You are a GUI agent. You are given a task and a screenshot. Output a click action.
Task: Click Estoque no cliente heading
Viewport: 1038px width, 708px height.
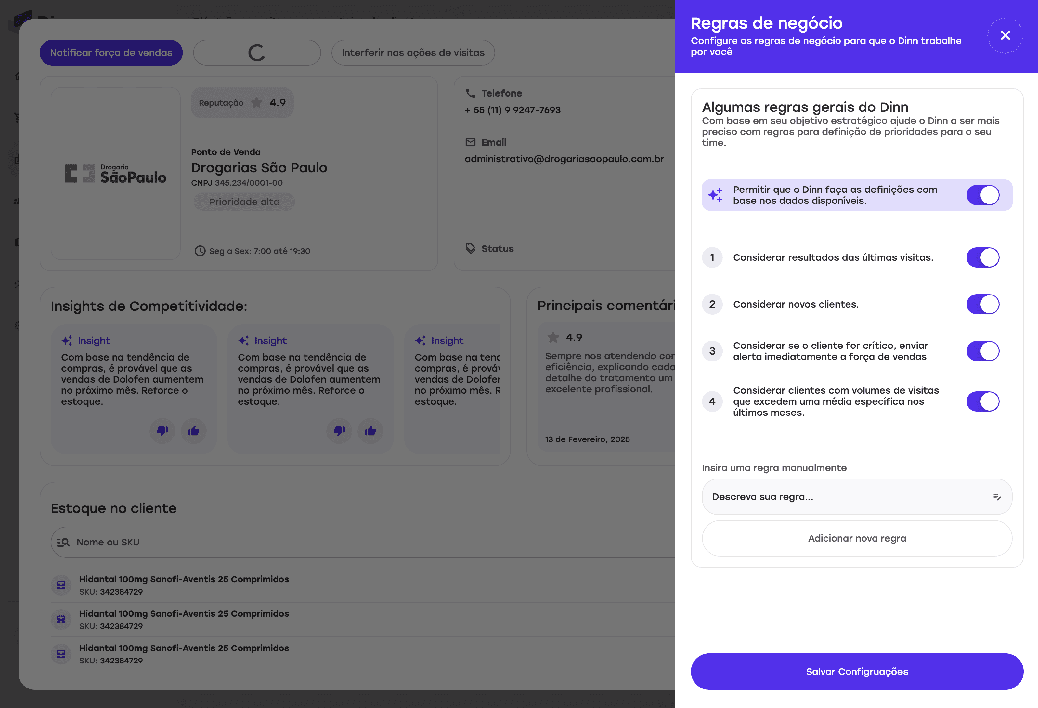[x=113, y=508]
